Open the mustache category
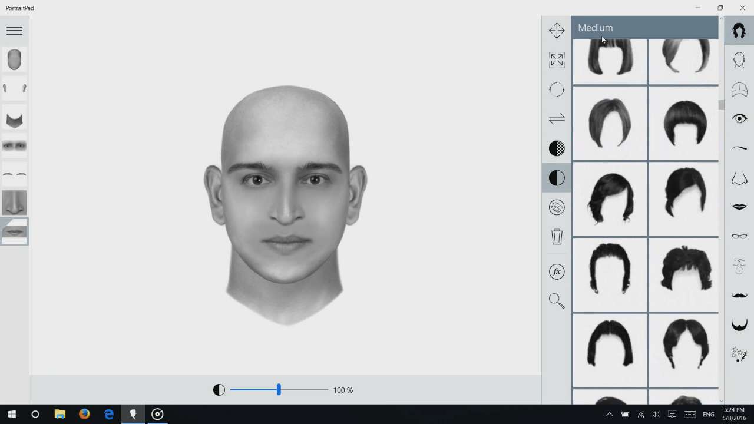 739,295
